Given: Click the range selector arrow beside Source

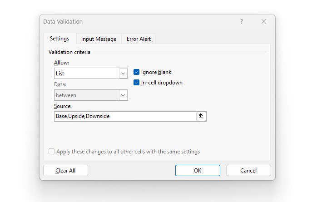Looking at the screenshot, I should (x=201, y=116).
